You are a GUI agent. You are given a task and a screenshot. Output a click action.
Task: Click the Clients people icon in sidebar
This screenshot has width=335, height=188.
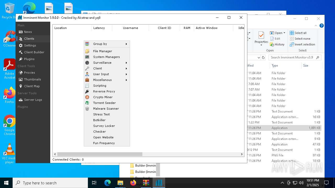point(21,39)
